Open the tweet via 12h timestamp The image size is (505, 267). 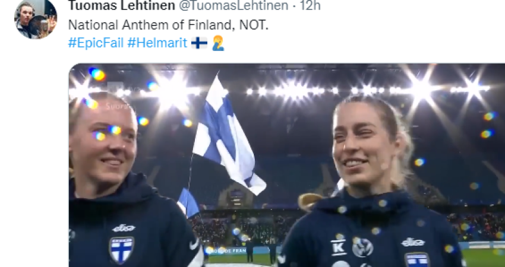310,5
